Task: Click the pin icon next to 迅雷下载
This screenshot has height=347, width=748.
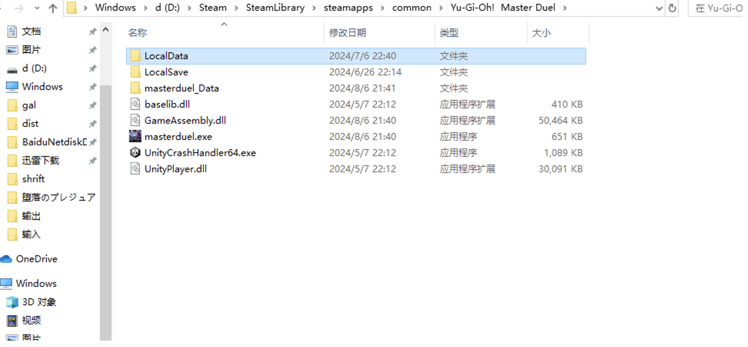Action: [92, 161]
